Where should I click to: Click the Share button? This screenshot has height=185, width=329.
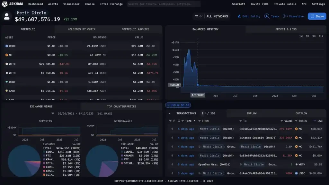317,16
